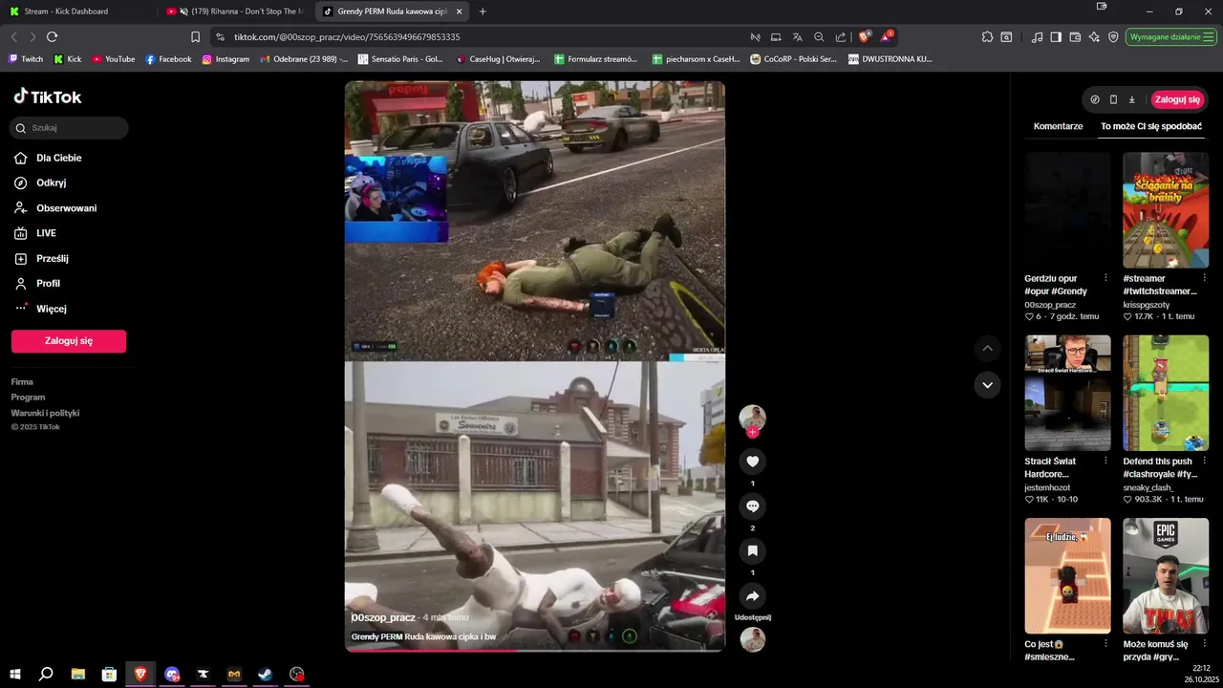Open 00szop_pracz username on the video

click(383, 617)
